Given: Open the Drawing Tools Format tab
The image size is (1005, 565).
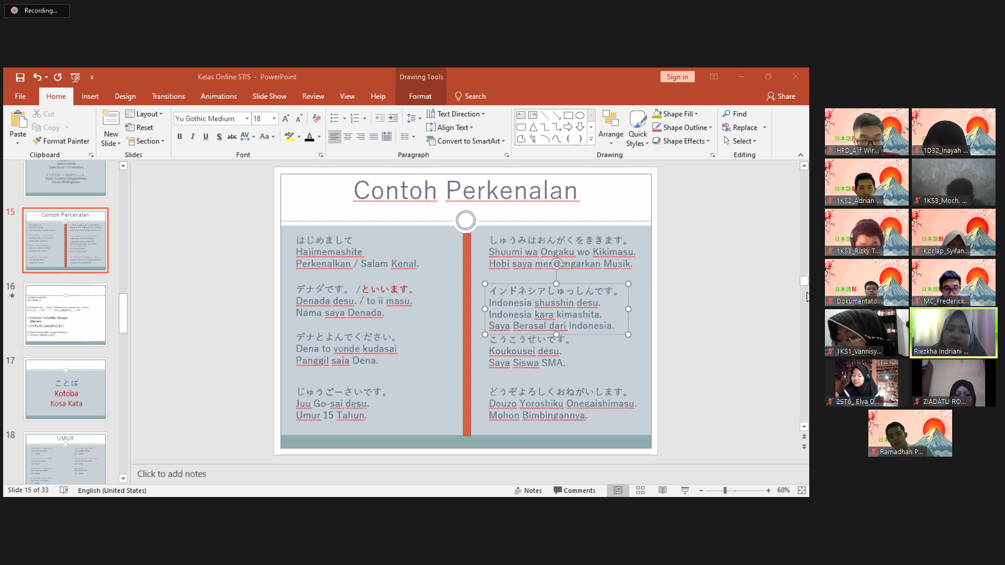Looking at the screenshot, I should (x=420, y=96).
